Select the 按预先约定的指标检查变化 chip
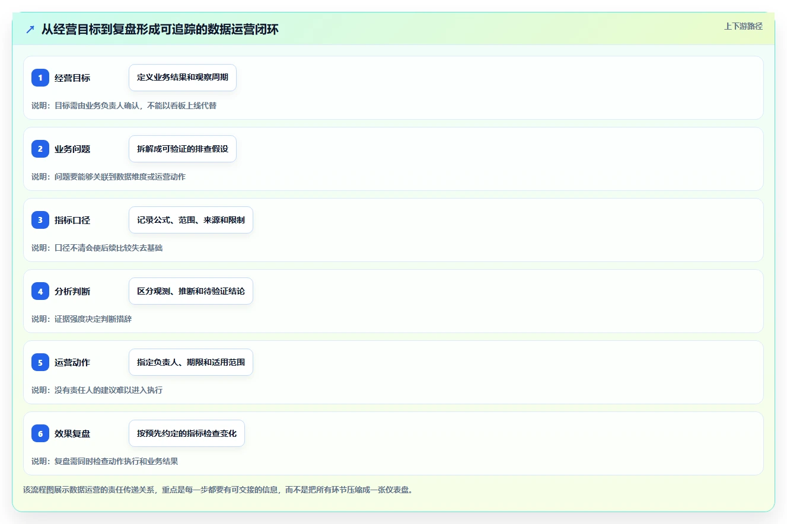The image size is (787, 524). coord(187,433)
